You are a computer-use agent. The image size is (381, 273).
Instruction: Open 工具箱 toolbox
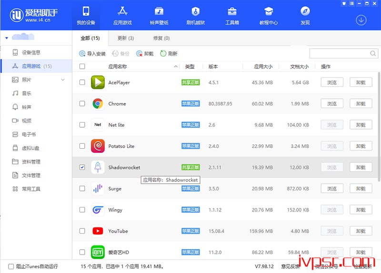(x=232, y=16)
